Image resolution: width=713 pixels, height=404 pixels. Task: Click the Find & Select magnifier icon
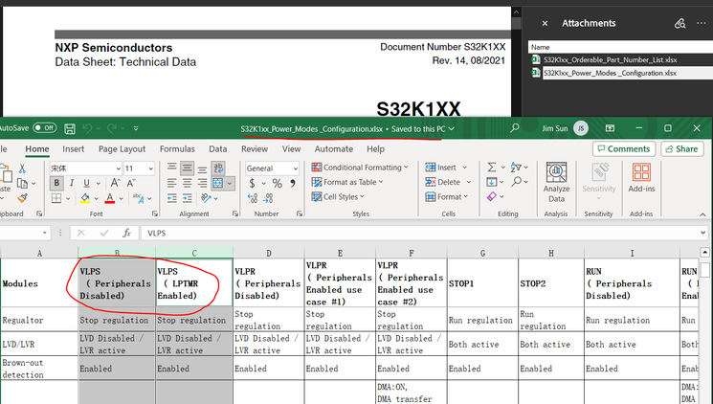[517, 182]
